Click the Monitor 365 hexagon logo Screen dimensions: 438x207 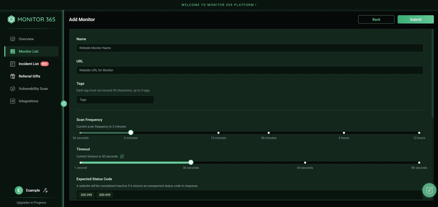[11, 19]
